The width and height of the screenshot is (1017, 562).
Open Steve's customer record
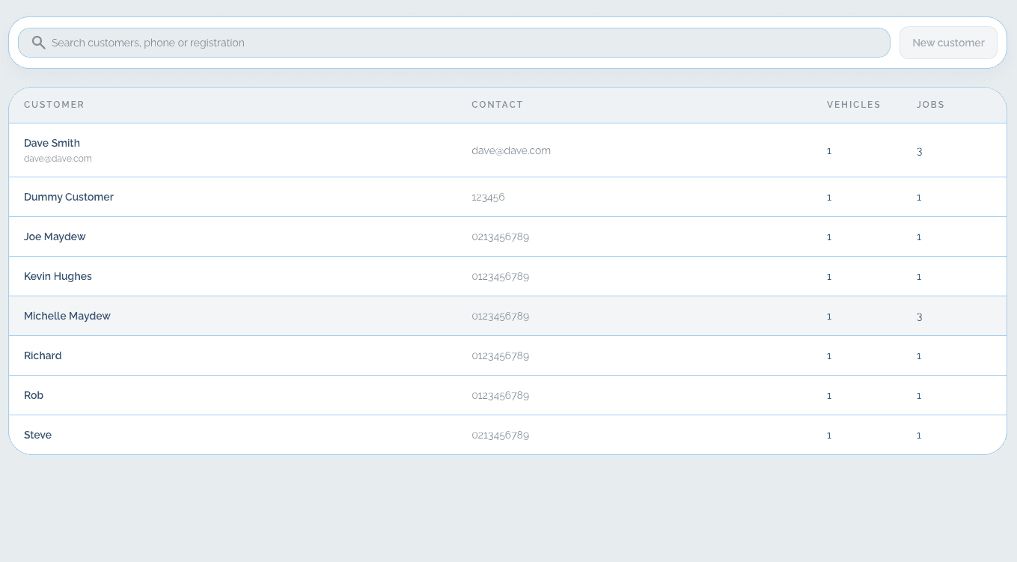[x=37, y=435]
